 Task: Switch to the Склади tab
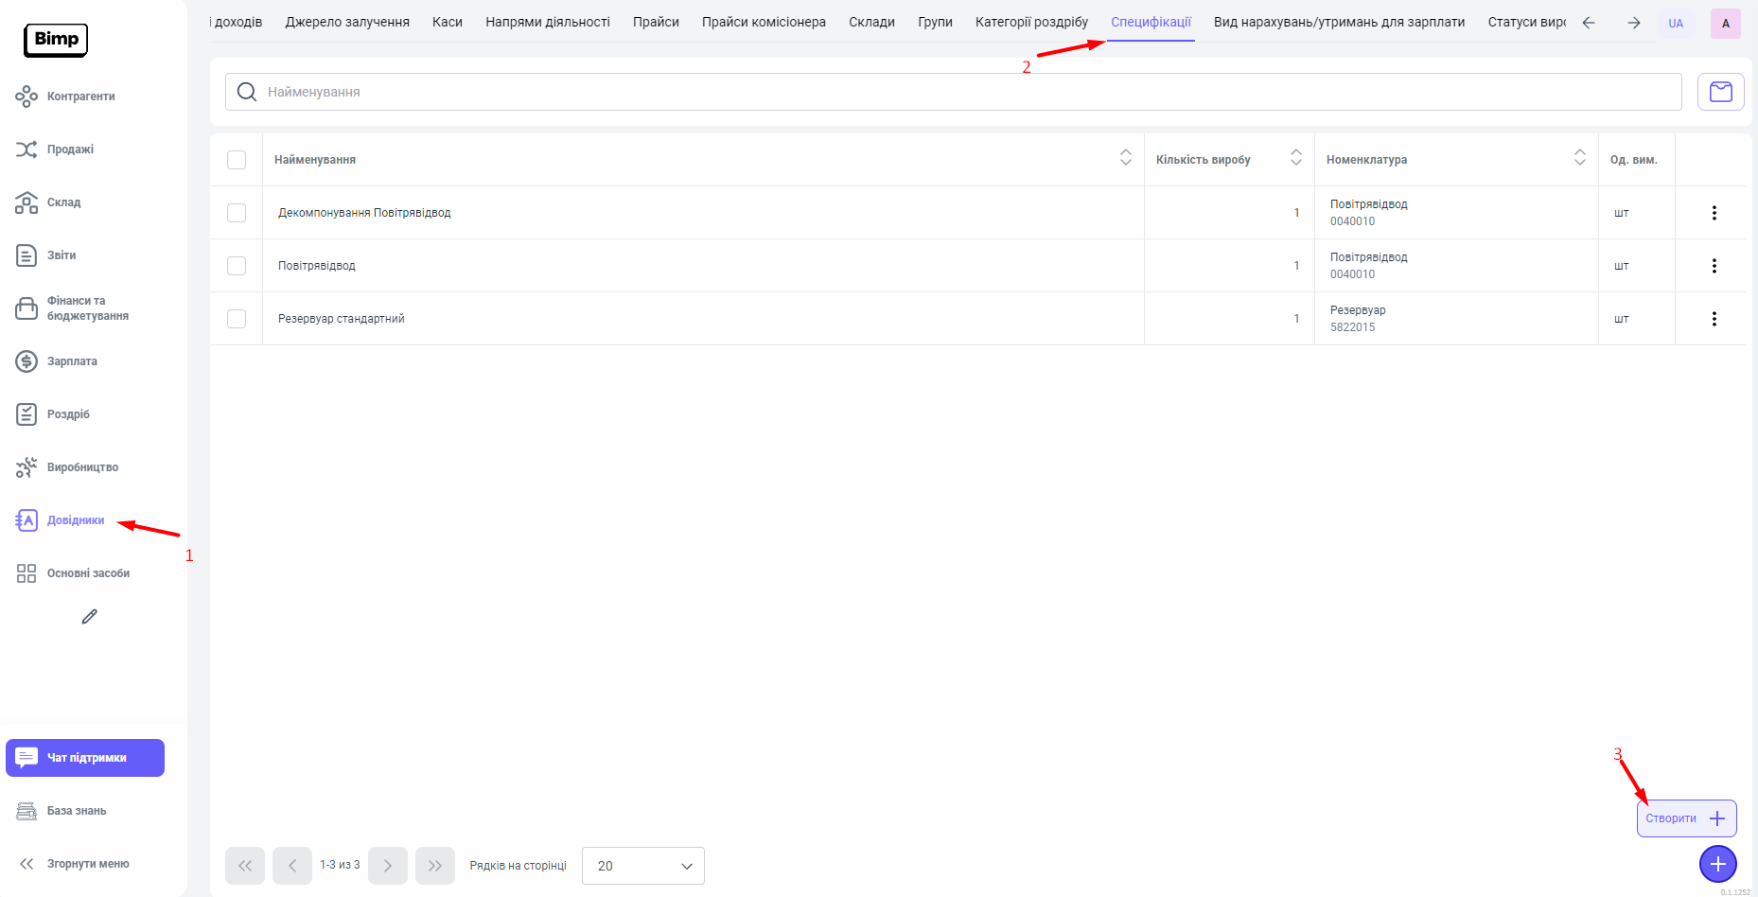pos(871,22)
